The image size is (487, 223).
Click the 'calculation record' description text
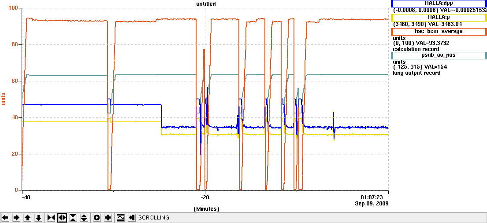[x=416, y=49]
